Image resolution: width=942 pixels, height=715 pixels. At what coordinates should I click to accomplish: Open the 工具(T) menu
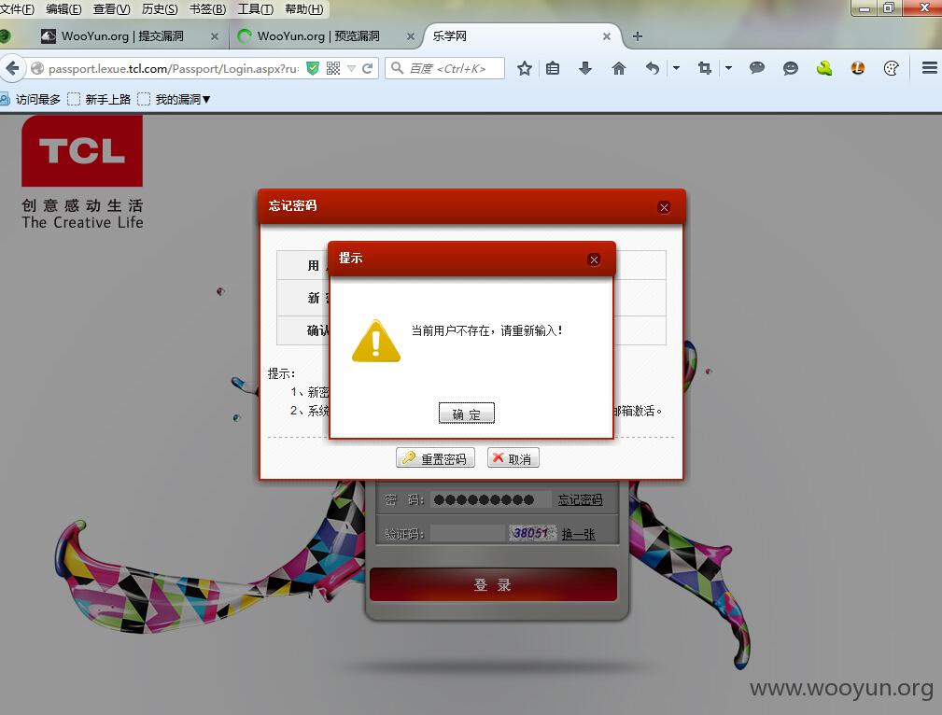[255, 9]
